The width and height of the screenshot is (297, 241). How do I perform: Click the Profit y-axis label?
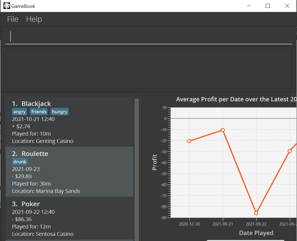pos(154,162)
